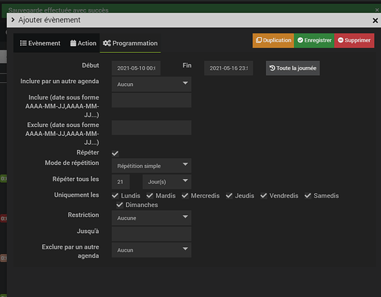Switch to the Action tab

point(83,43)
